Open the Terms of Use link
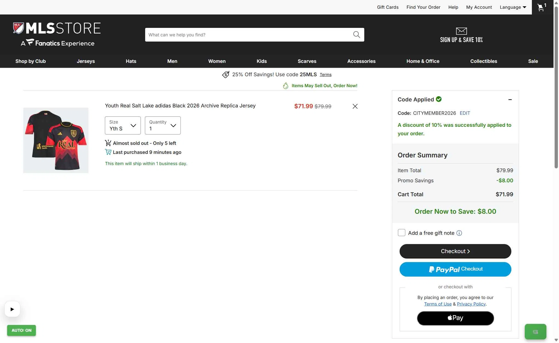 coord(438,304)
